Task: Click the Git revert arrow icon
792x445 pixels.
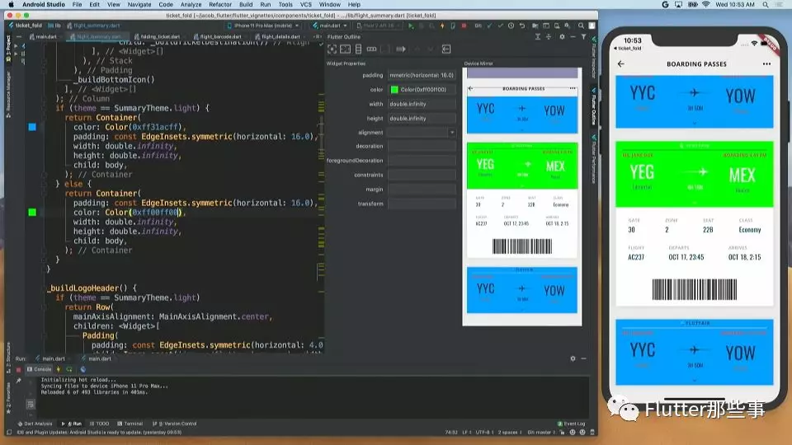Action: [x=521, y=26]
